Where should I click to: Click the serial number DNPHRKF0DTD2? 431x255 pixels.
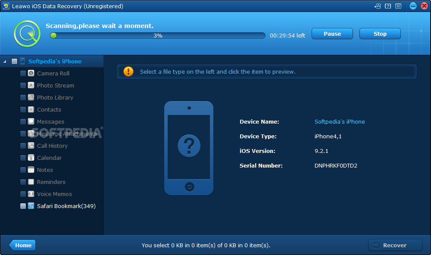[336, 166]
